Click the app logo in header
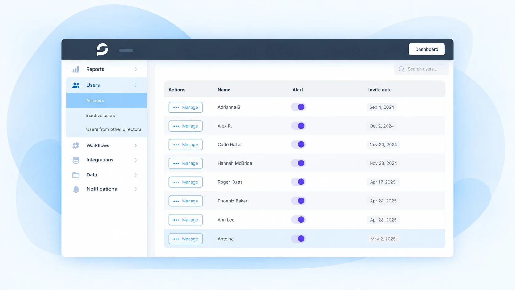Screen dimensions: 515x290 102,49
